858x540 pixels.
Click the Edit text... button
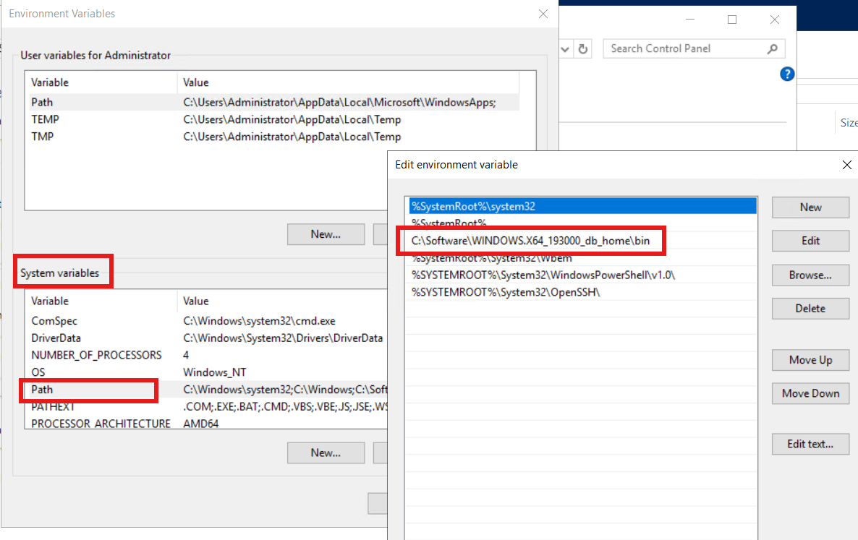810,445
